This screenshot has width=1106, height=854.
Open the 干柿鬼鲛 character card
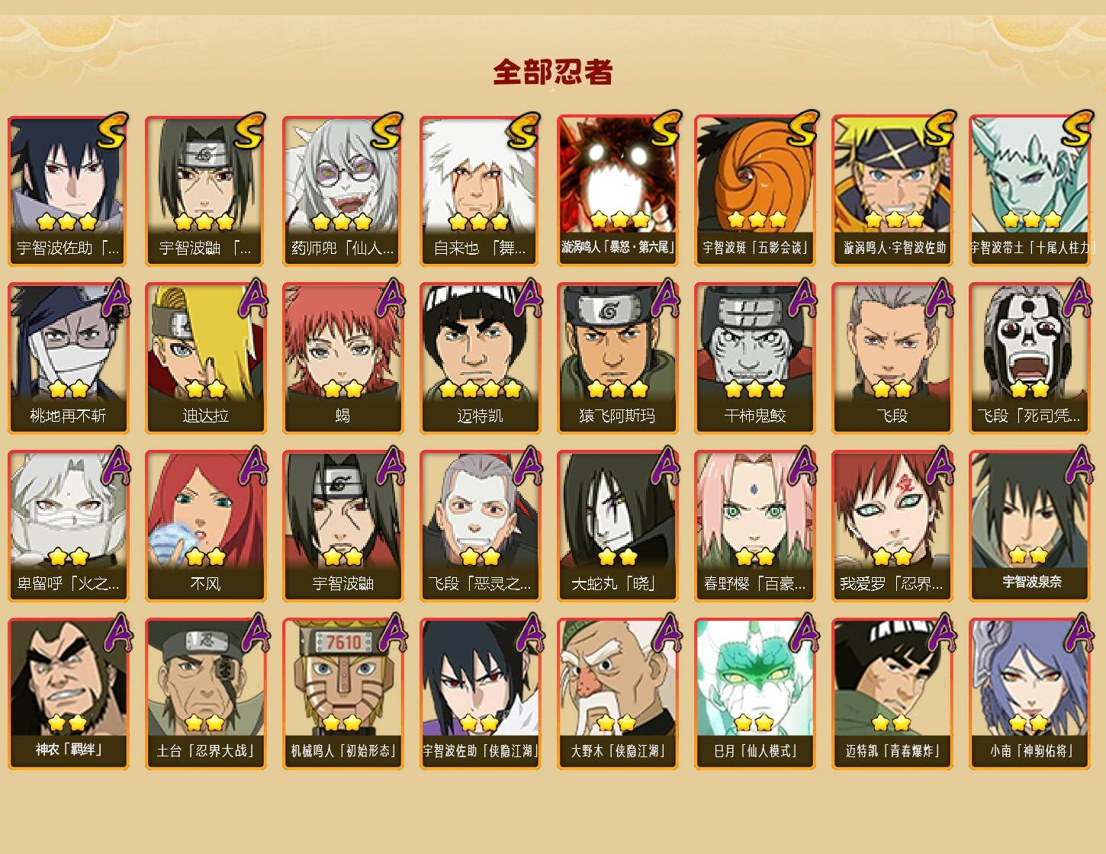coord(755,358)
